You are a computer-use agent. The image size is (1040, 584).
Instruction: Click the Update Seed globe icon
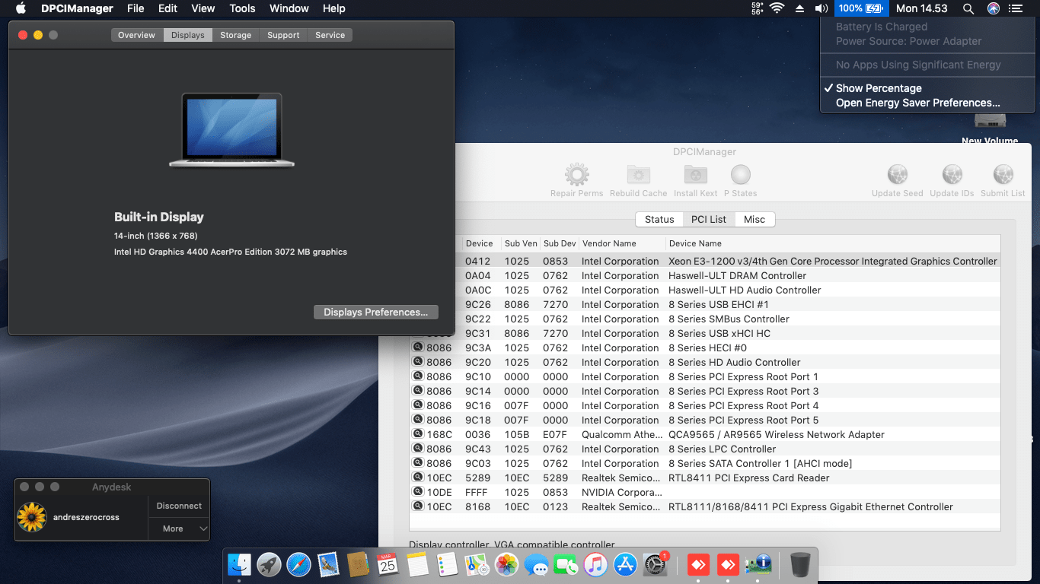[898, 175]
